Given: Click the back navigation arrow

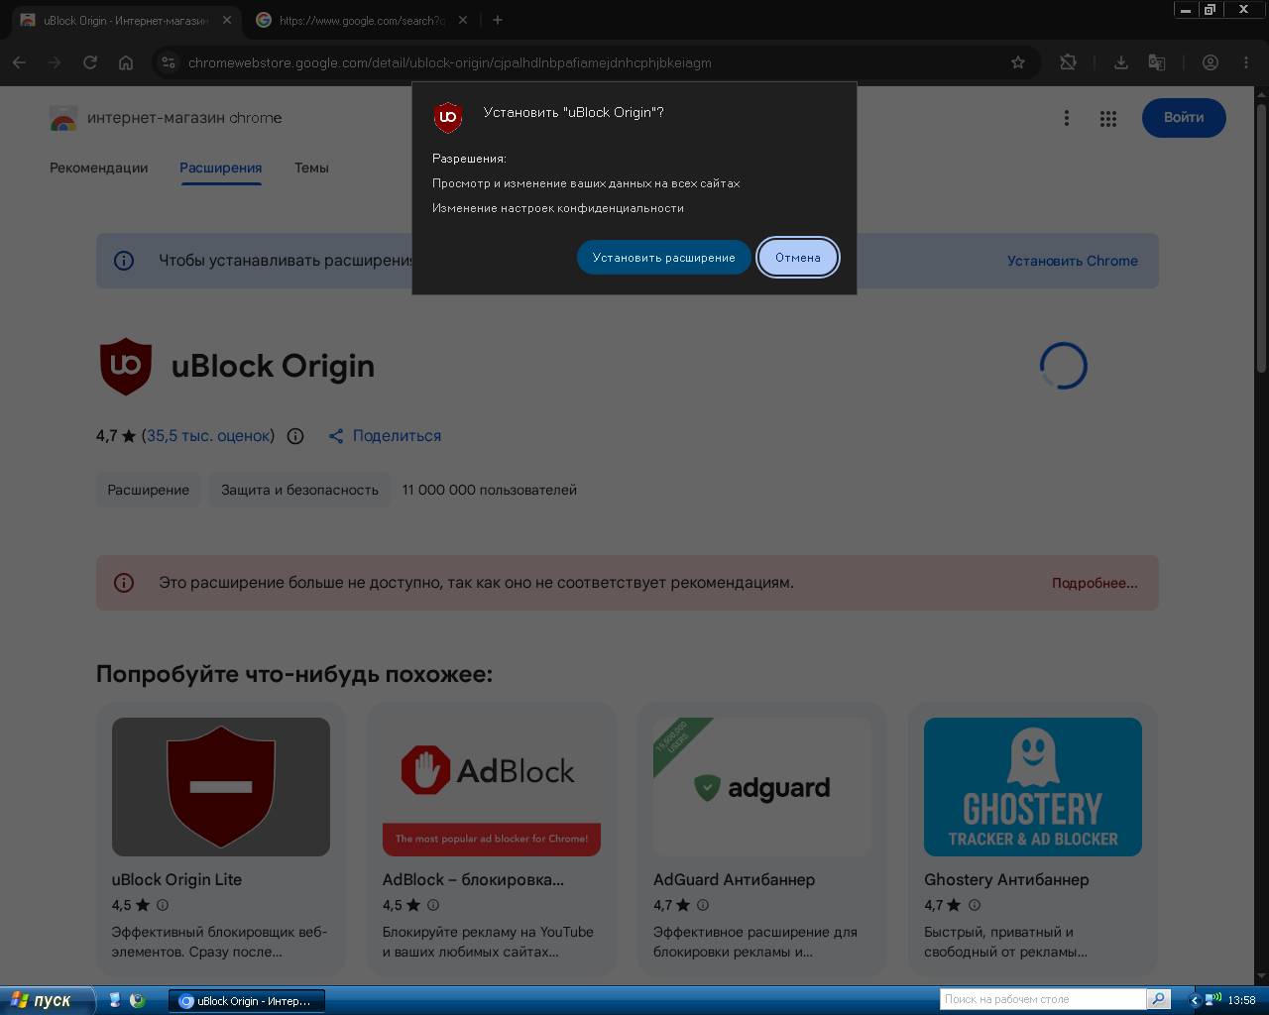Looking at the screenshot, I should (x=19, y=62).
